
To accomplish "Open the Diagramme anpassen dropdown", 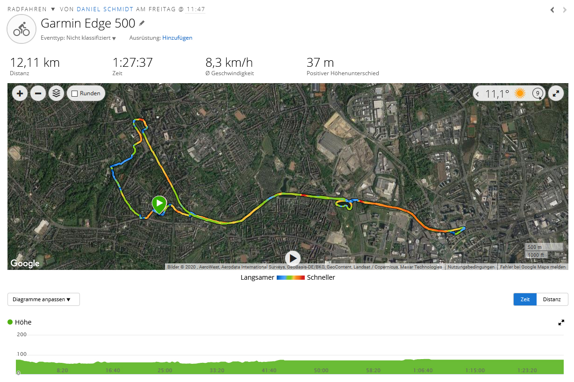I will [43, 299].
